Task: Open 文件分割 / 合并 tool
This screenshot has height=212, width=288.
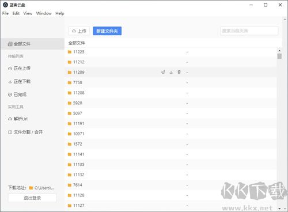Action: (x=25, y=132)
